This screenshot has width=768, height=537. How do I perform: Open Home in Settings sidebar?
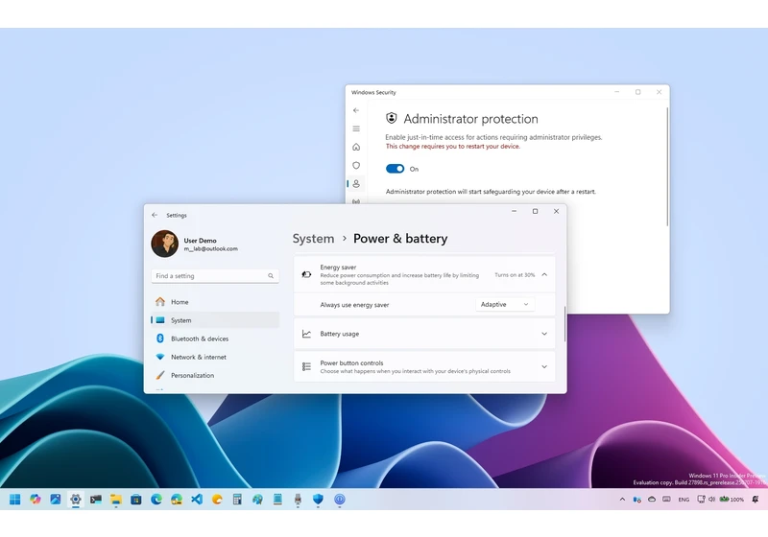tap(215, 302)
